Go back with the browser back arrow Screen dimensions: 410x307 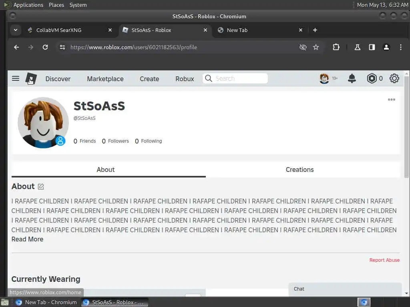pyautogui.click(x=16, y=47)
